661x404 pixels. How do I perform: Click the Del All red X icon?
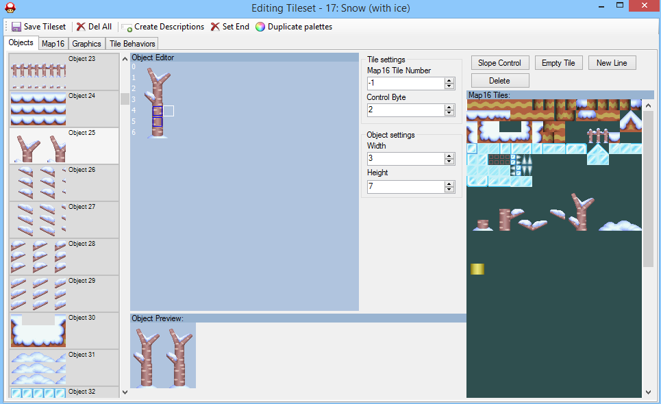point(81,27)
